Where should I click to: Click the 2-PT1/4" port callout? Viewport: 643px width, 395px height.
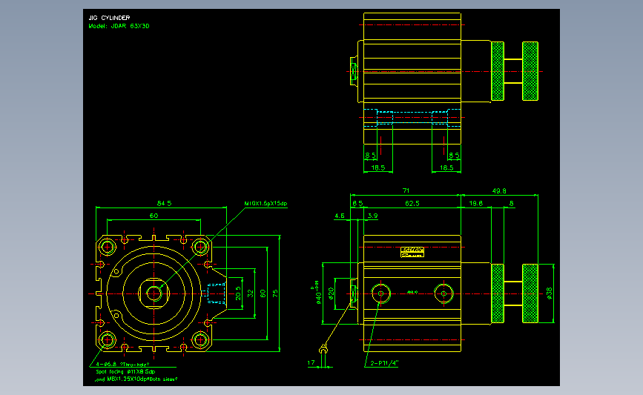[384, 363]
